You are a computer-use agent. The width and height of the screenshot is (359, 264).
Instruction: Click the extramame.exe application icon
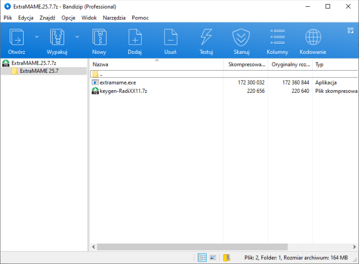pos(95,83)
